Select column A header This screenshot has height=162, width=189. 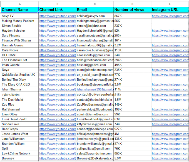pyautogui.click(x=20, y=4)
